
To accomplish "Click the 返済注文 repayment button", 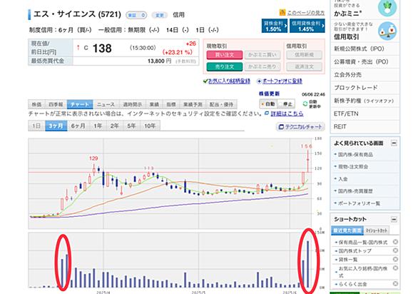I will pos(304,66).
